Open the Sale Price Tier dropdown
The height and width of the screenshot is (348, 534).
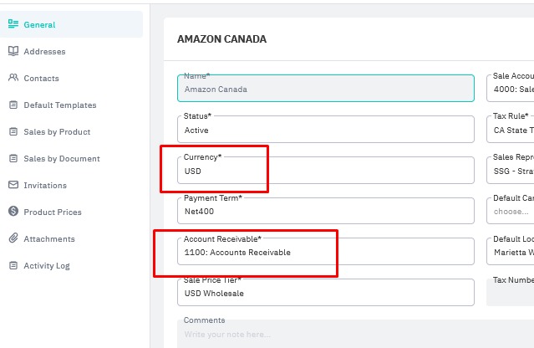[x=325, y=293]
